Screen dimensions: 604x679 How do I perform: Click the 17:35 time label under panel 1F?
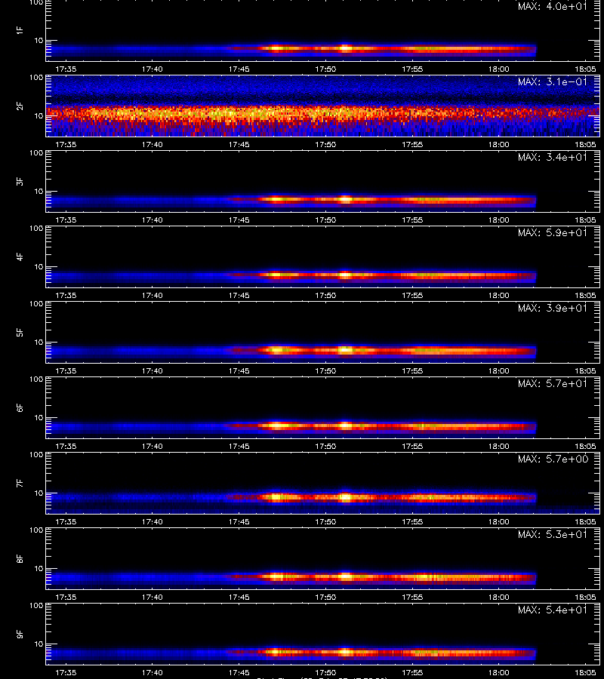[x=66, y=69]
